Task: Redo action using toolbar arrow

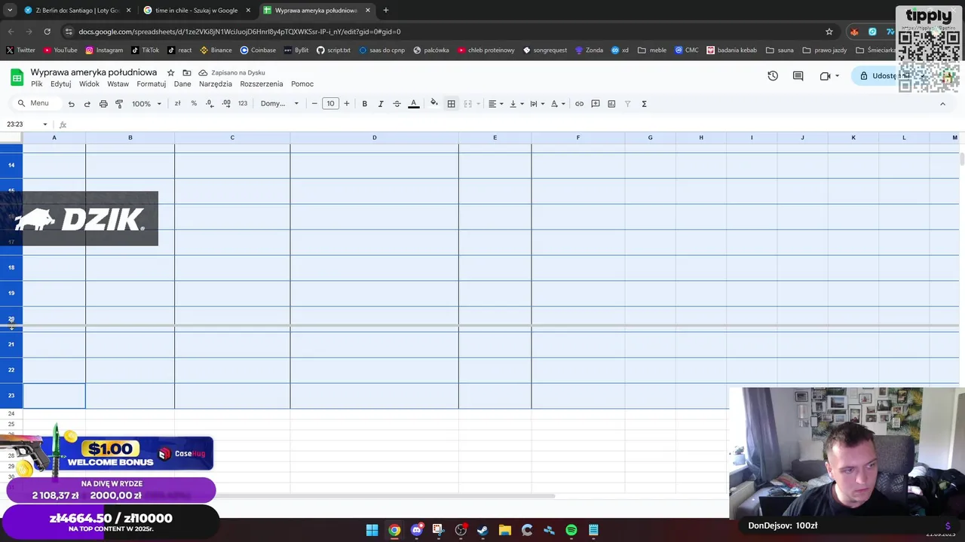Action: (87, 104)
